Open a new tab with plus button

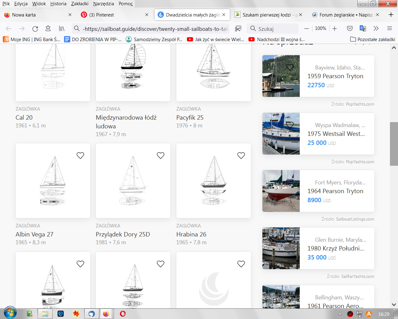click(391, 15)
